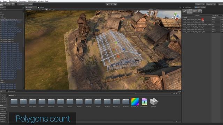Image resolution: width=223 pixels, height=125 pixels.
Task: Toggle Local/Global handle rotation
Action: pyautogui.click(x=29, y=5)
